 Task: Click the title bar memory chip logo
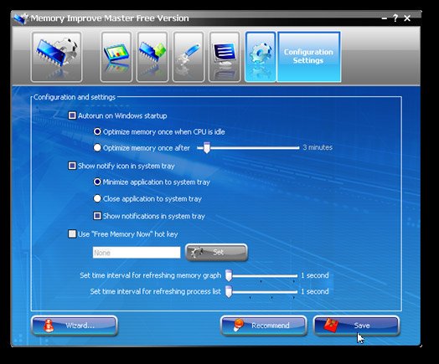(x=21, y=18)
